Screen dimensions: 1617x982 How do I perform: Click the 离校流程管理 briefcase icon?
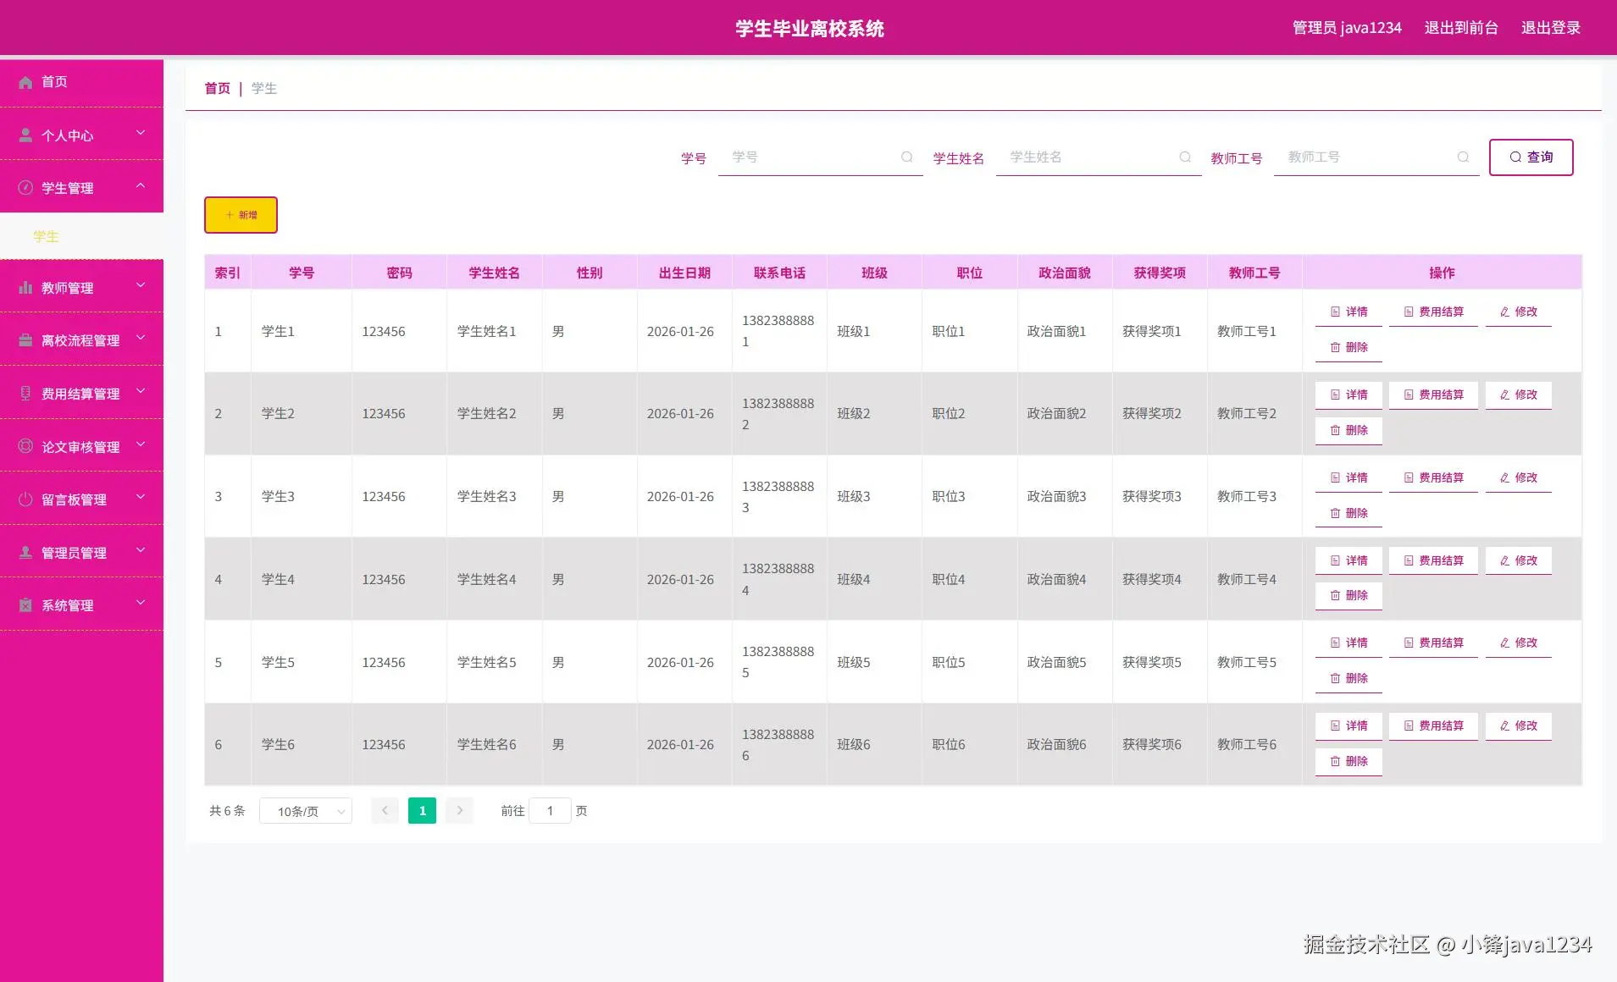[x=25, y=340]
